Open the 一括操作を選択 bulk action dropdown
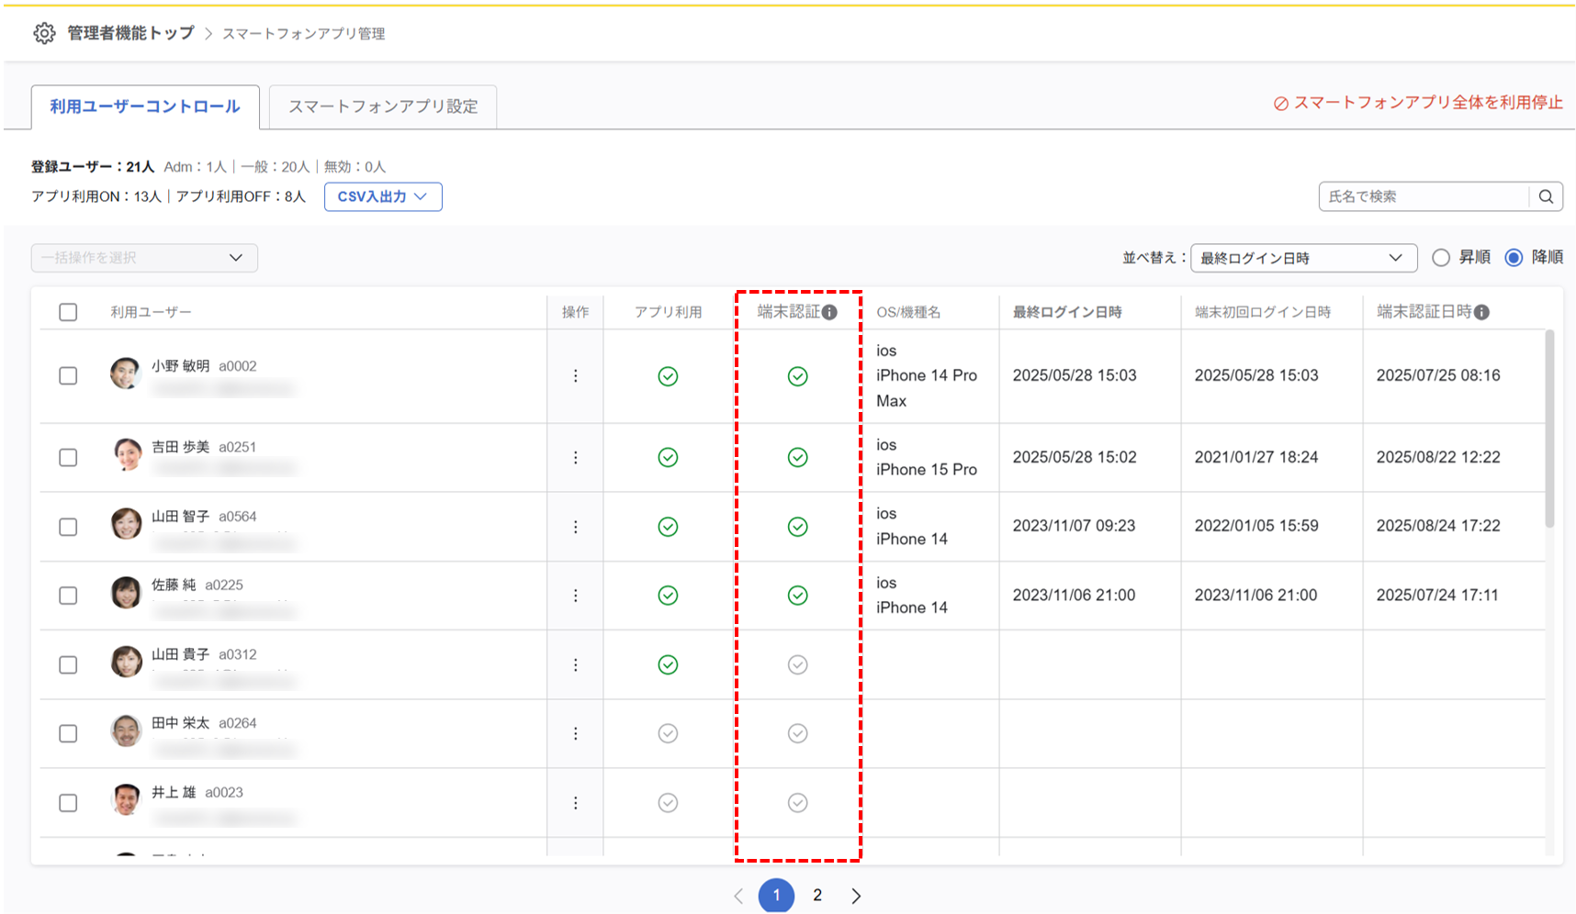Viewport: 1576px width, 914px height. click(144, 258)
